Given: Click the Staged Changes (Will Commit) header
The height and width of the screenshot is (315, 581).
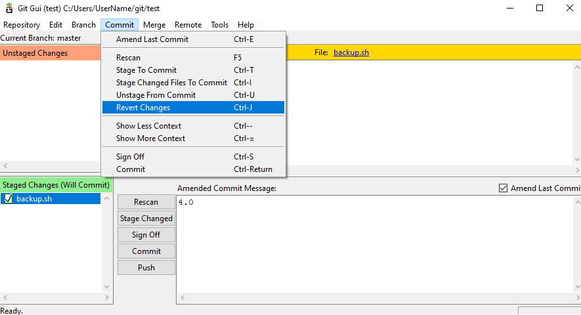Looking at the screenshot, I should pos(56,184).
